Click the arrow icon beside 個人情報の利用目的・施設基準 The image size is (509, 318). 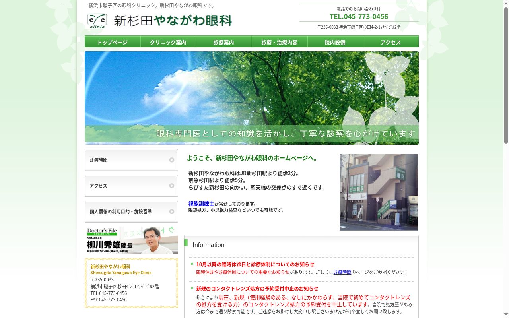click(x=172, y=211)
